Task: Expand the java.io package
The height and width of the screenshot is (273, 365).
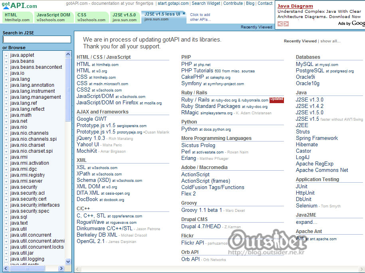Action: [x=6, y=74]
